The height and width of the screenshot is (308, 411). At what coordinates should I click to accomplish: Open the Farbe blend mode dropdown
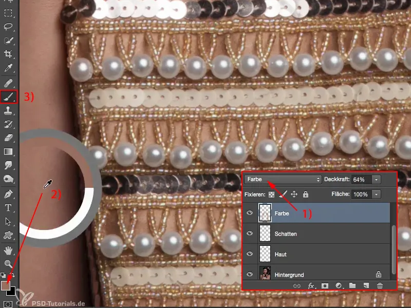pos(283,179)
